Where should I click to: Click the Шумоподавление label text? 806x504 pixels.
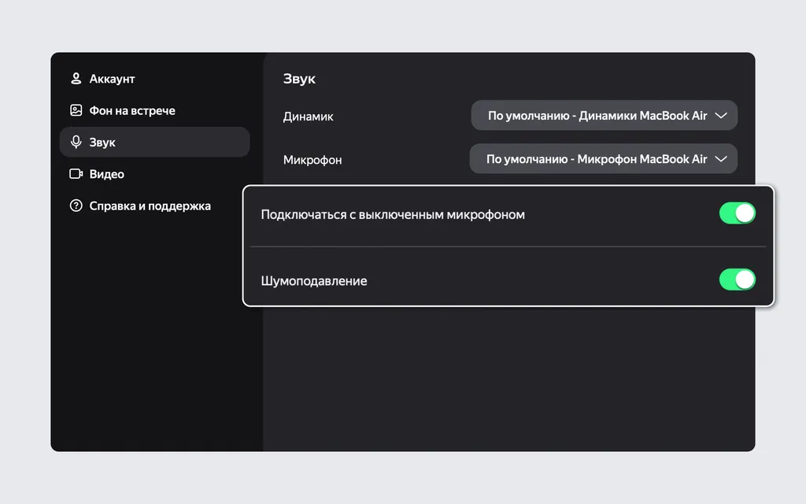coord(313,281)
